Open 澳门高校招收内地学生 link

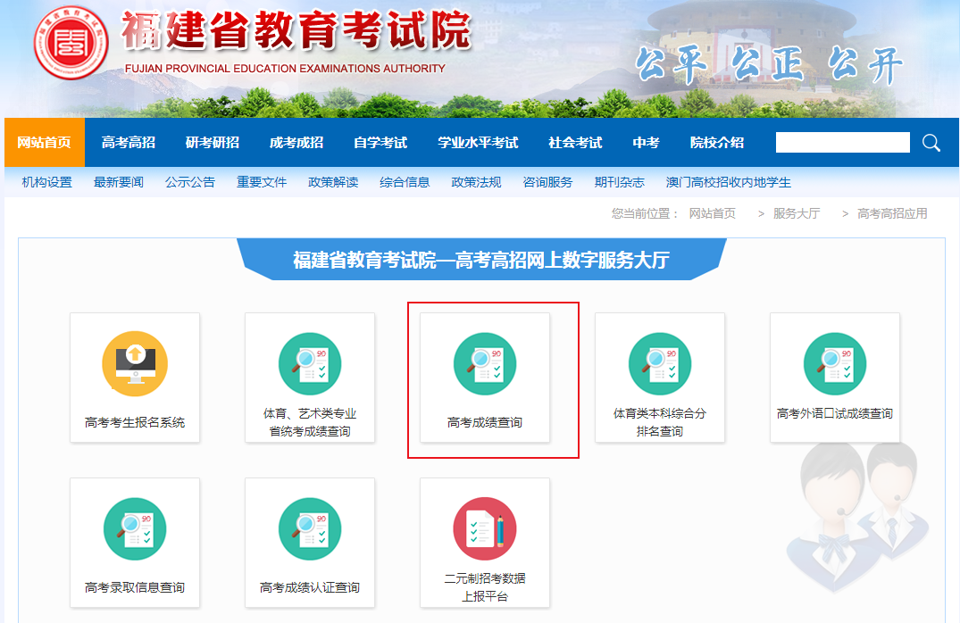[729, 182]
